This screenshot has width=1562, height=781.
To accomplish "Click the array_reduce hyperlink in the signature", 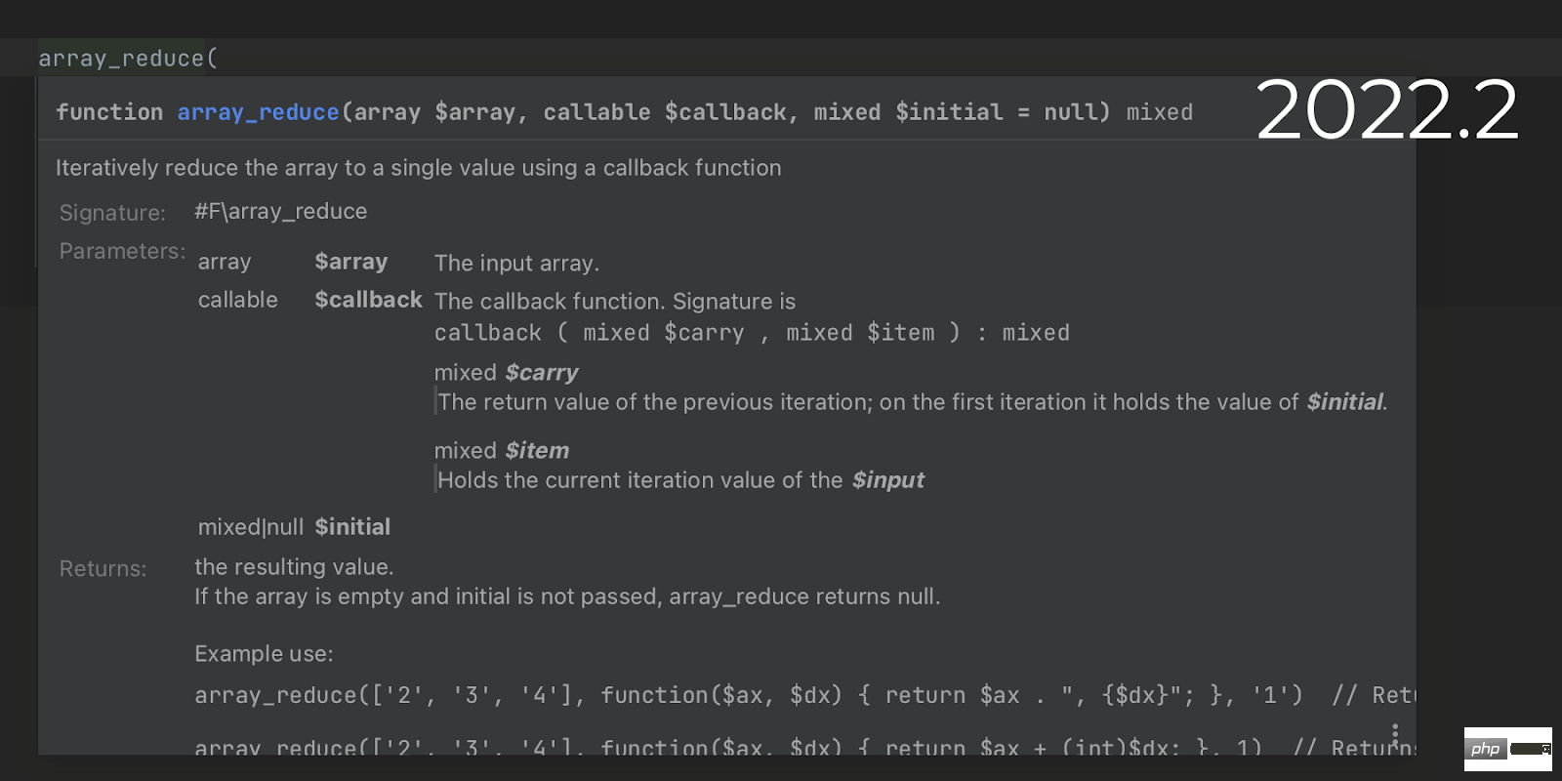I will (x=258, y=111).
